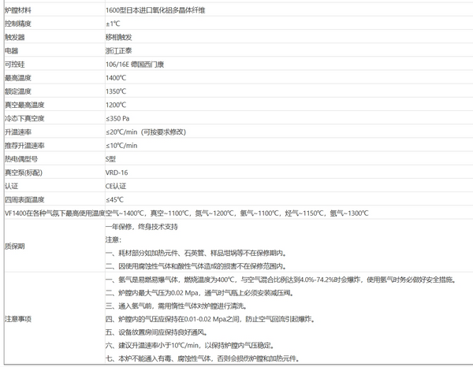
Task: Click the ≤10℃/min value
Action: [x=121, y=146]
